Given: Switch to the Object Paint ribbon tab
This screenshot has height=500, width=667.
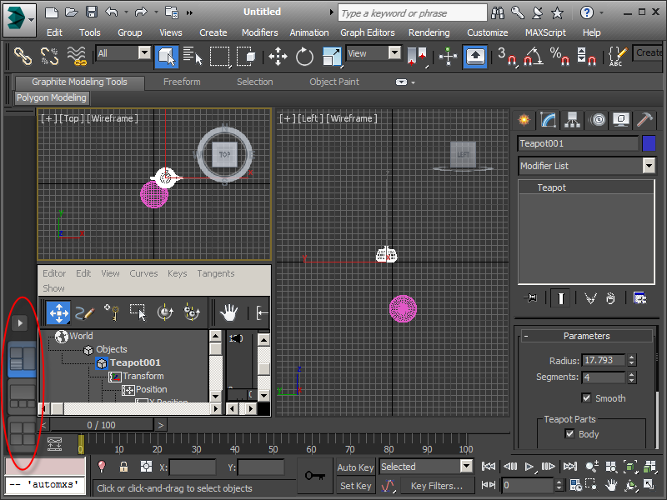Looking at the screenshot, I should tap(334, 82).
